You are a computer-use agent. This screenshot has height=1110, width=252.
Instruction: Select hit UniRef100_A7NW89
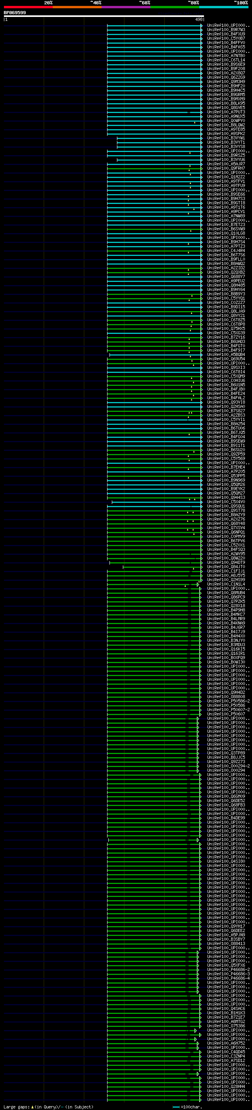226,216
